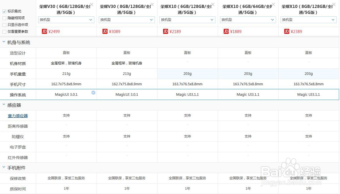Image resolution: width=340 pixels, height=194 pixels.
Task: Remove the 荣耀V30 8GB/128GB column
Action: 152,5
